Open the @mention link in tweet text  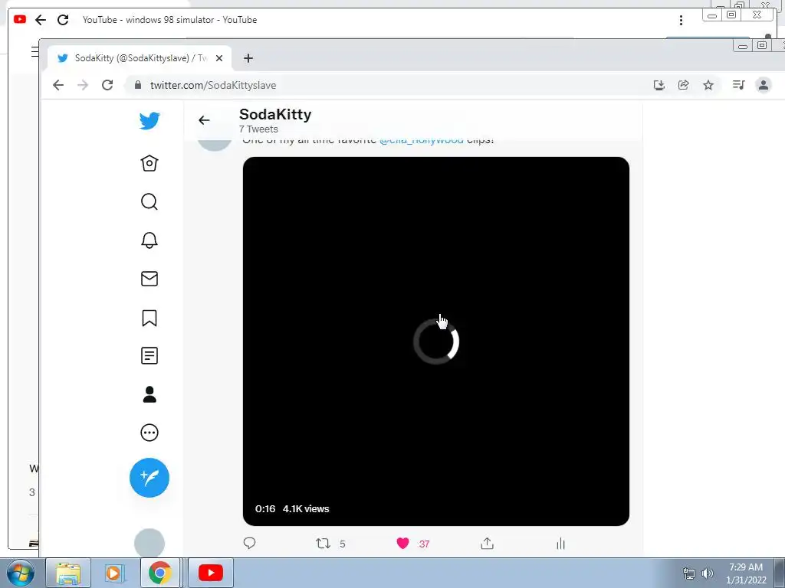coord(422,141)
